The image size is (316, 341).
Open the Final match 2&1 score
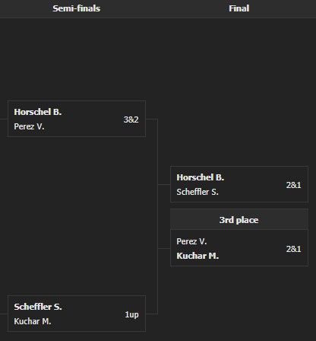(294, 185)
